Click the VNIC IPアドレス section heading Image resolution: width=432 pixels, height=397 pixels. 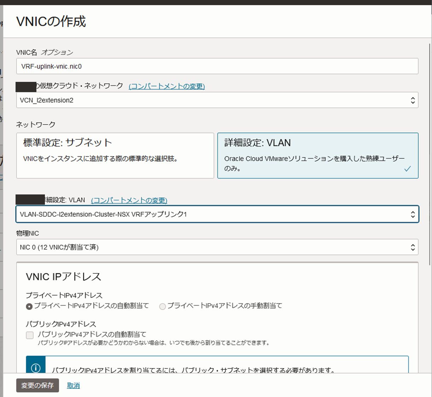click(64, 277)
